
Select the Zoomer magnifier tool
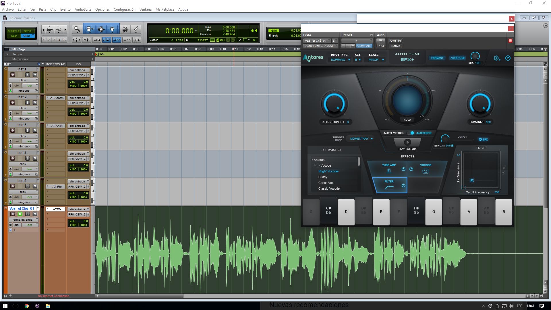pyautogui.click(x=76, y=29)
